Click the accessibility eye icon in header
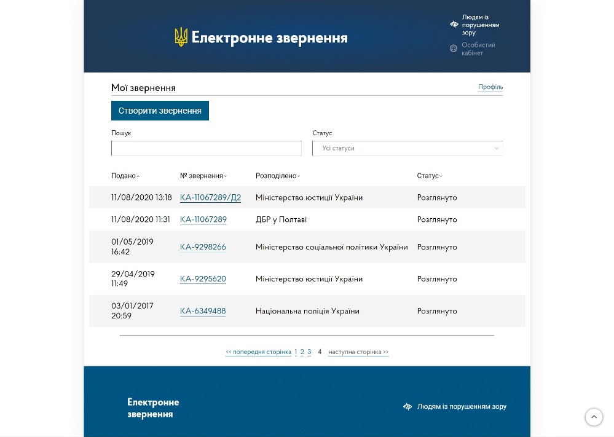 [x=454, y=25]
